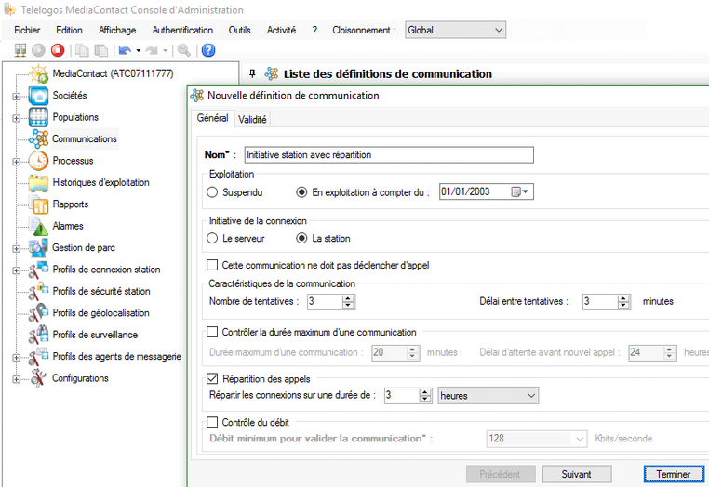Click the undo arrow toolbar icon
Viewport: 709px width, 487px height.
coord(125,50)
